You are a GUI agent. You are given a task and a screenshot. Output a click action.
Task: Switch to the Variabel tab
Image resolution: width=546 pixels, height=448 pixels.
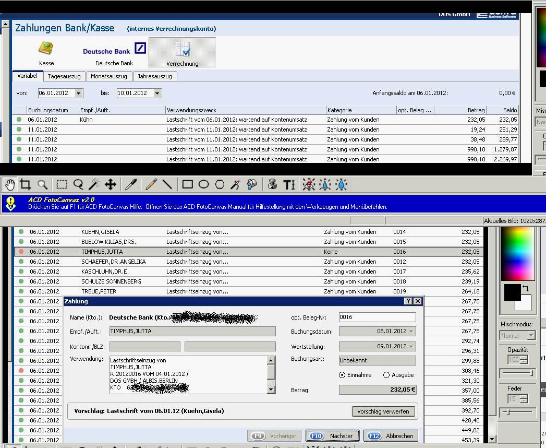pyautogui.click(x=28, y=76)
